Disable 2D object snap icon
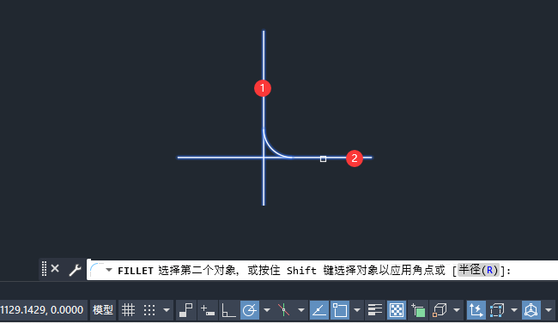 click(x=340, y=310)
